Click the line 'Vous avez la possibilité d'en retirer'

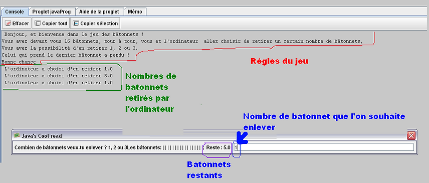(70, 48)
